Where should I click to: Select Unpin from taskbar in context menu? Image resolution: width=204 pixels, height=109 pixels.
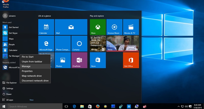35,62
